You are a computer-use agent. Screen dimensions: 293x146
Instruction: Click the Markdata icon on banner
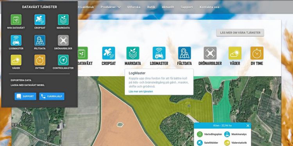tap(133, 53)
